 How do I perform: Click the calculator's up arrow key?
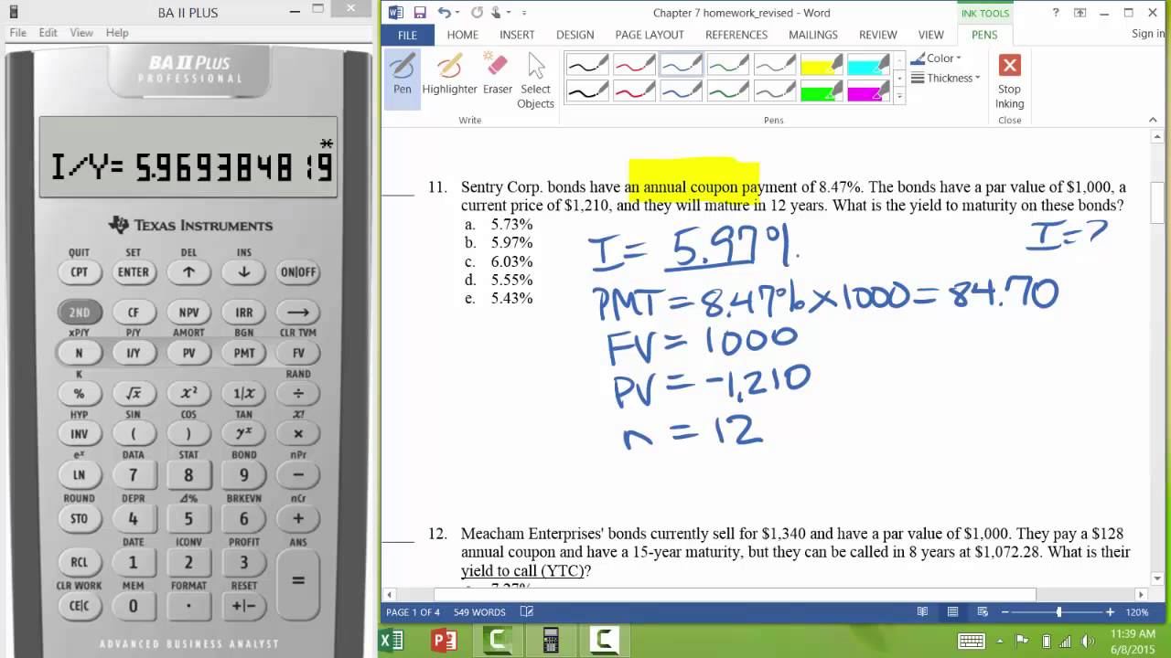click(x=188, y=271)
